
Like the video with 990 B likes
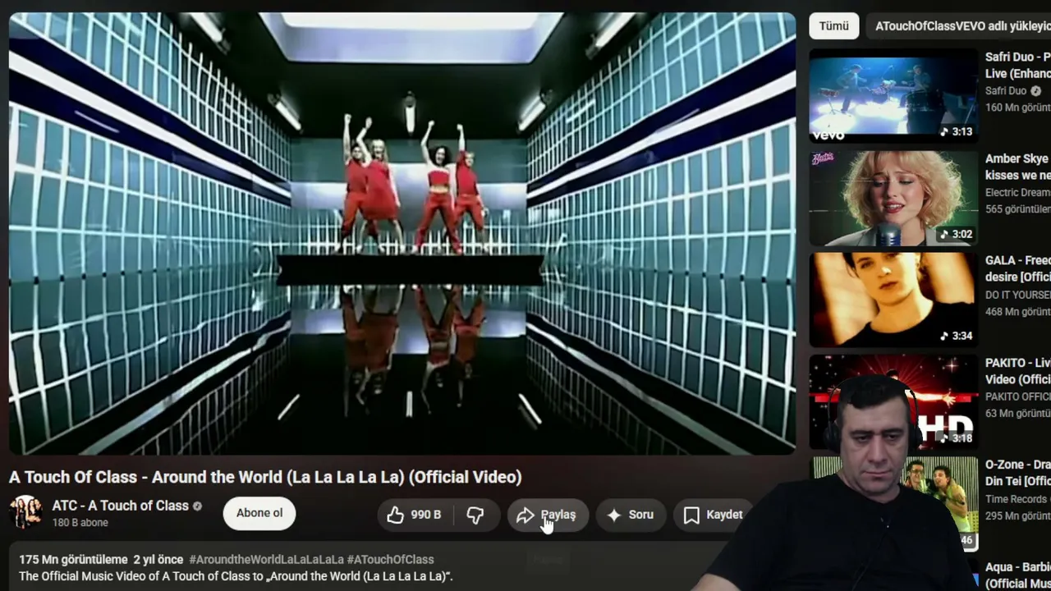pyautogui.click(x=415, y=515)
